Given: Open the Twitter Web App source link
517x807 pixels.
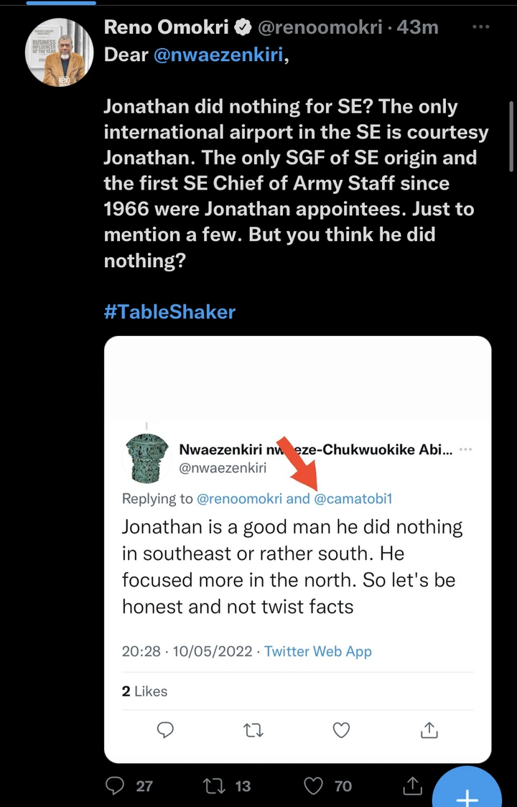Looking at the screenshot, I should [318, 651].
